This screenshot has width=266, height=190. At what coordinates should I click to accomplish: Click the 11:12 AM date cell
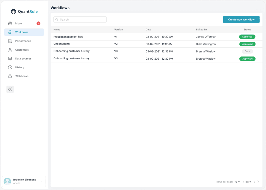[x=159, y=44]
